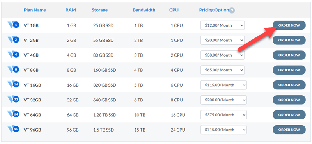The height and width of the screenshot is (144, 312).
Task: Click the Bandwidth column header
Action: pos(144,10)
